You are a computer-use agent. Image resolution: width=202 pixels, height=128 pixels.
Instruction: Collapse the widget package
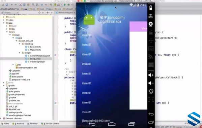pos(20,53)
